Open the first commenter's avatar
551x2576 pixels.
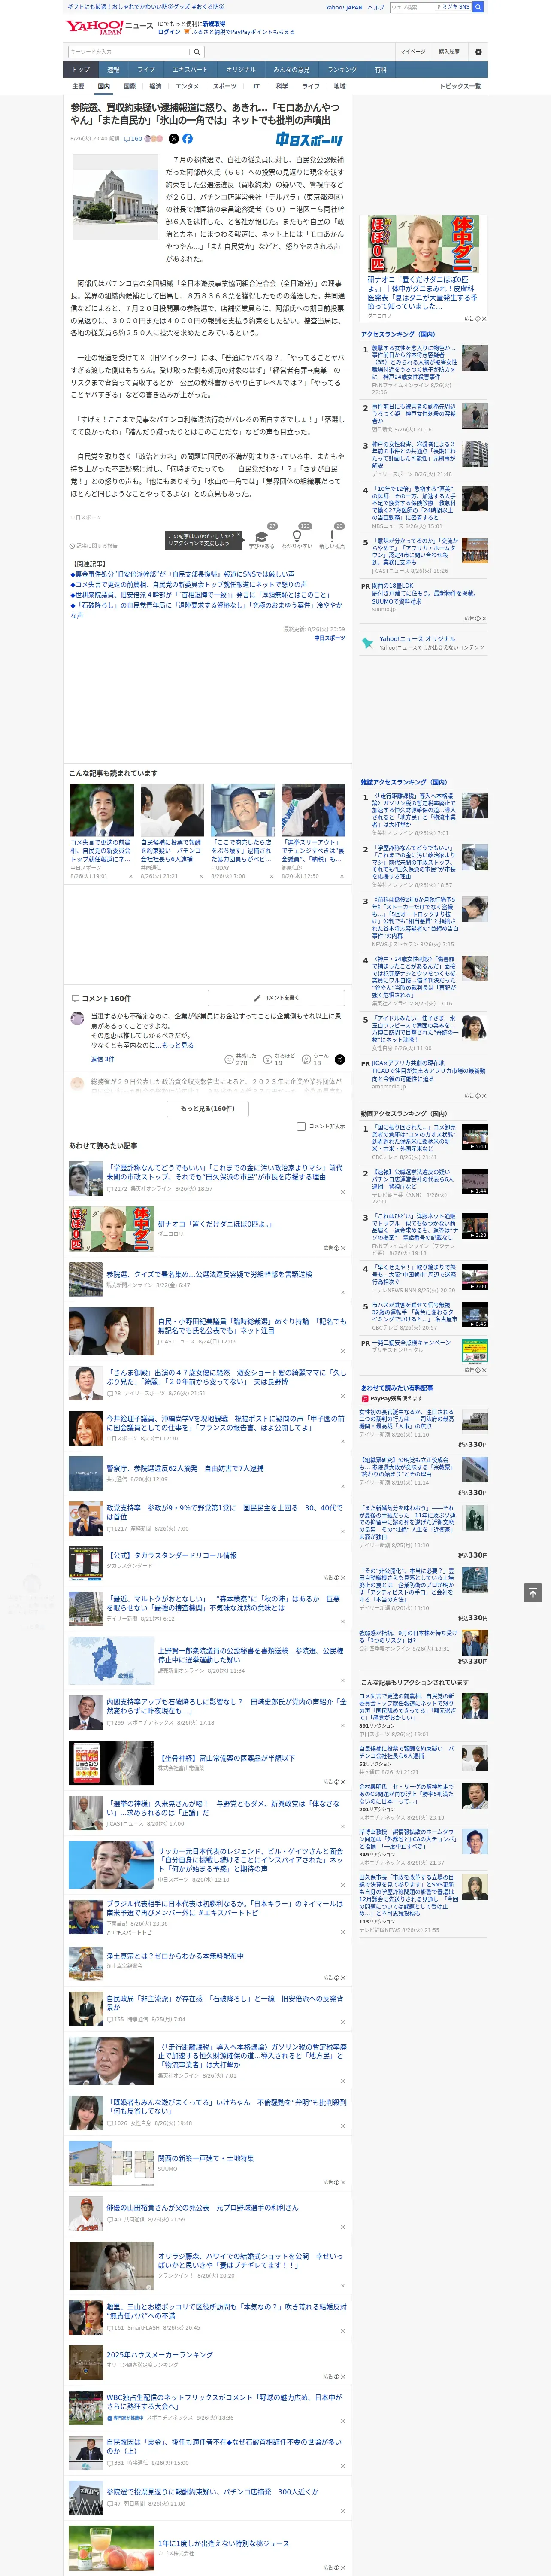77,1018
